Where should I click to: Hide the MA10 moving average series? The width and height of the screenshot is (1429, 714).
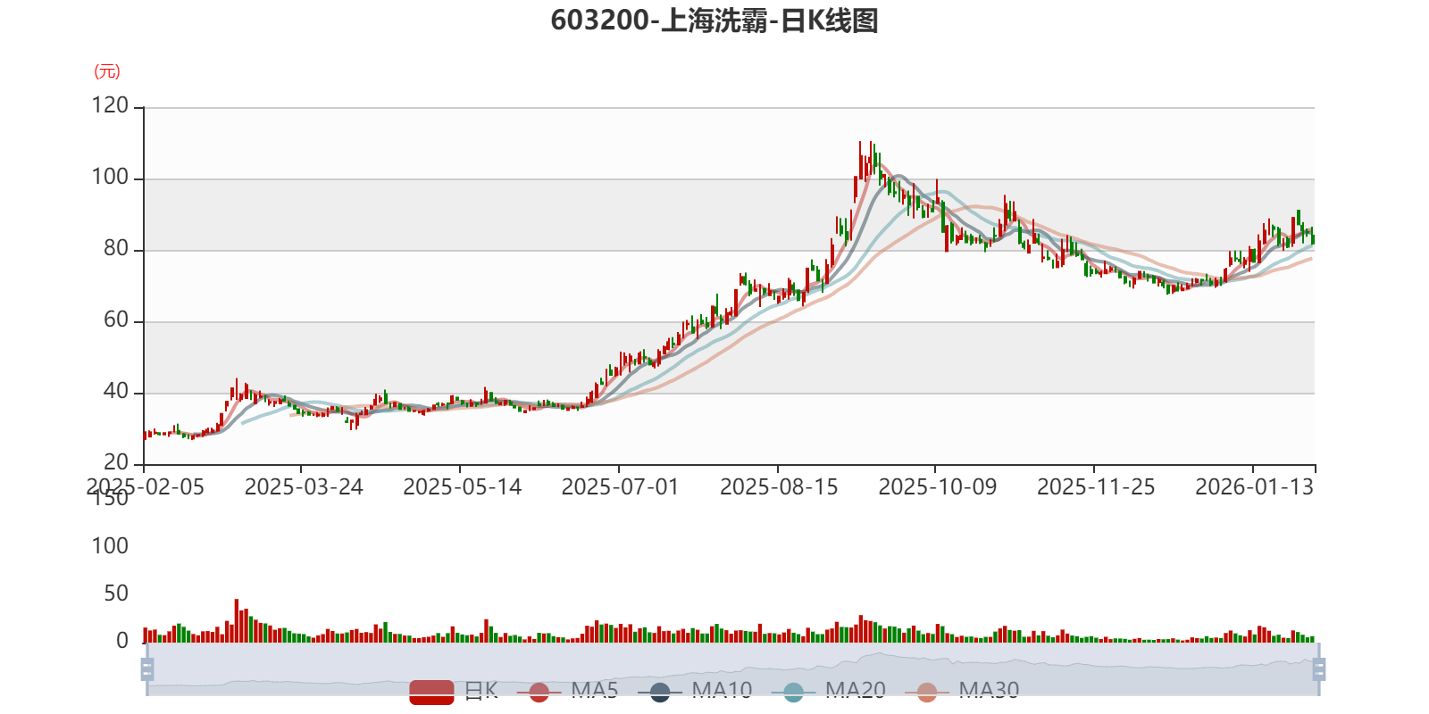695,691
